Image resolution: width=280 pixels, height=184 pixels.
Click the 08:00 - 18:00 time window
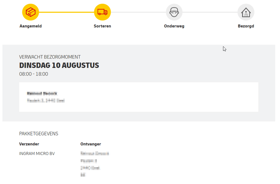[34, 74]
